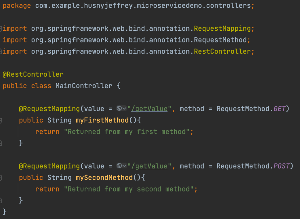
Task: Open the chevron dropdown next to first /getValue globe
Action: point(124,109)
